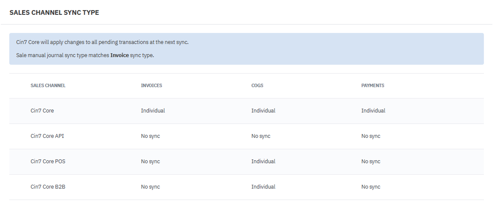Change COGS sync type for Cin7 Core
Screen dimensions: 497x211
(263, 111)
